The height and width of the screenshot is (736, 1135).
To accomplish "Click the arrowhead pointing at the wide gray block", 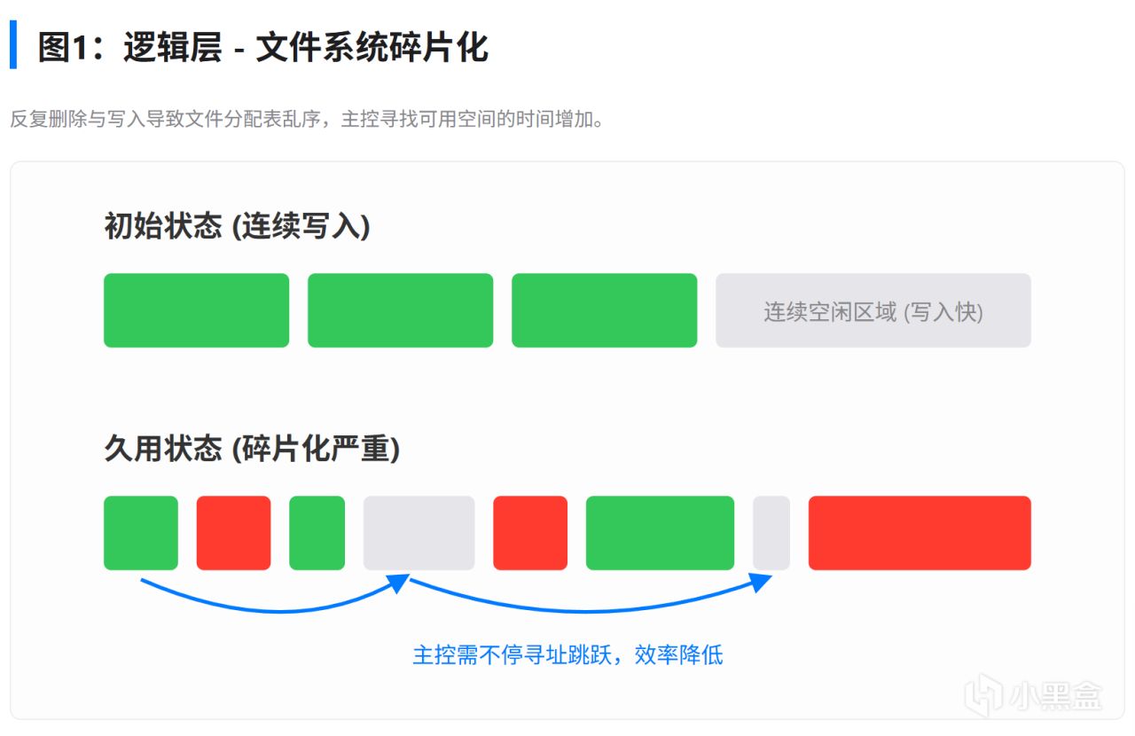I will click(400, 582).
